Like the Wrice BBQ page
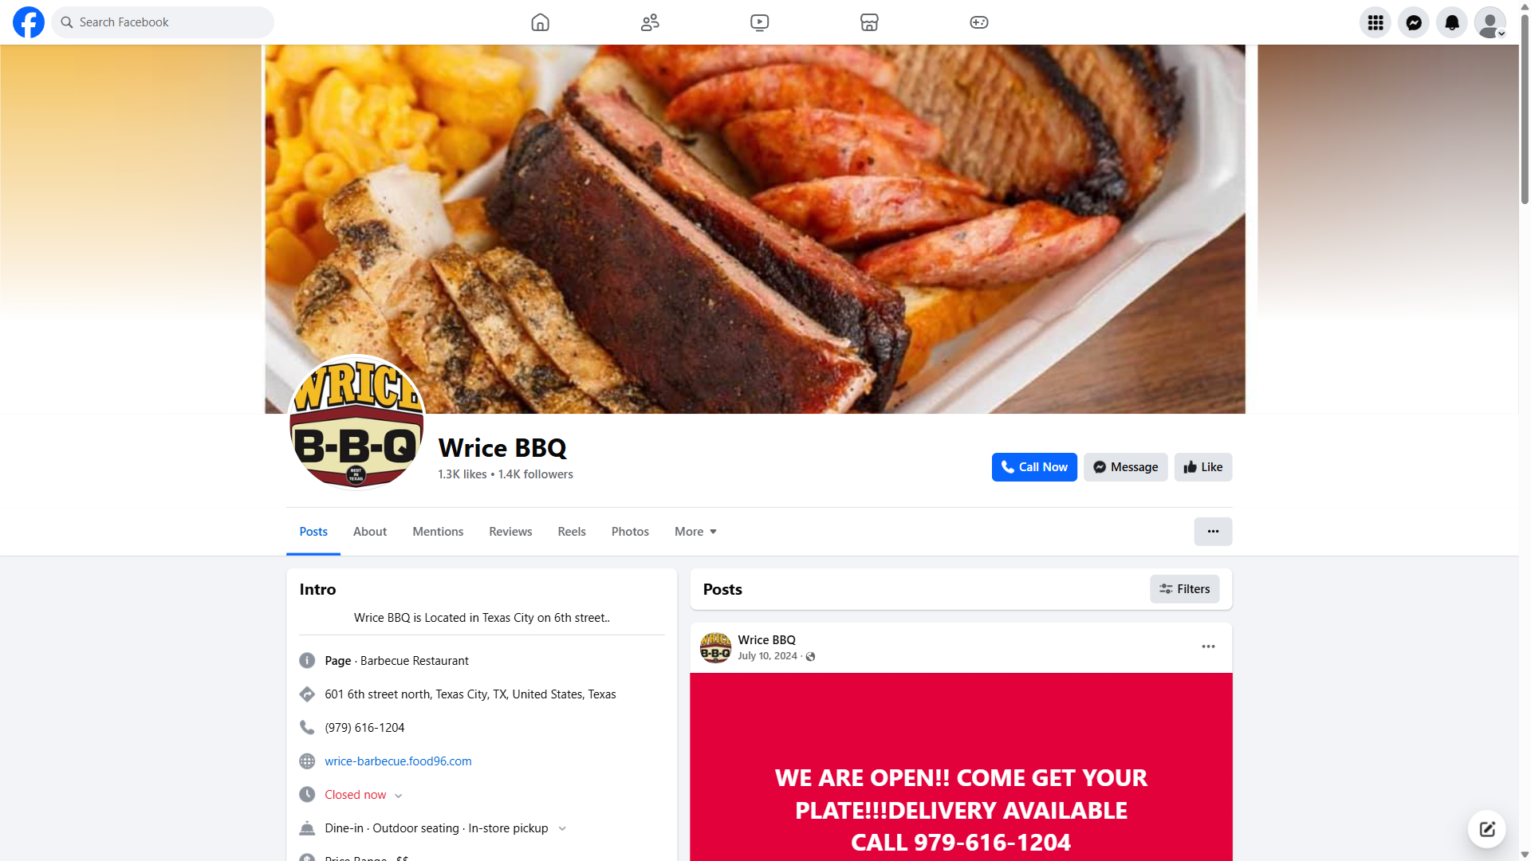 [x=1202, y=467]
